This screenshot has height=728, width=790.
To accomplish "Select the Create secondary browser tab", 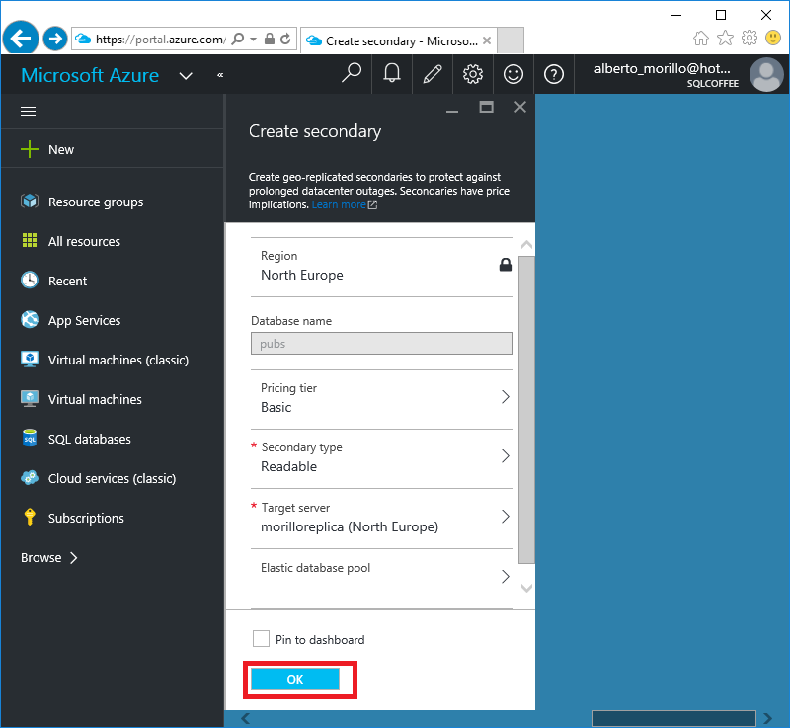I will pos(398,40).
